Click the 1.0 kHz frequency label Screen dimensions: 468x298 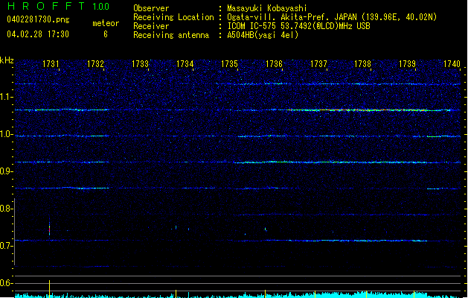pyautogui.click(x=7, y=135)
